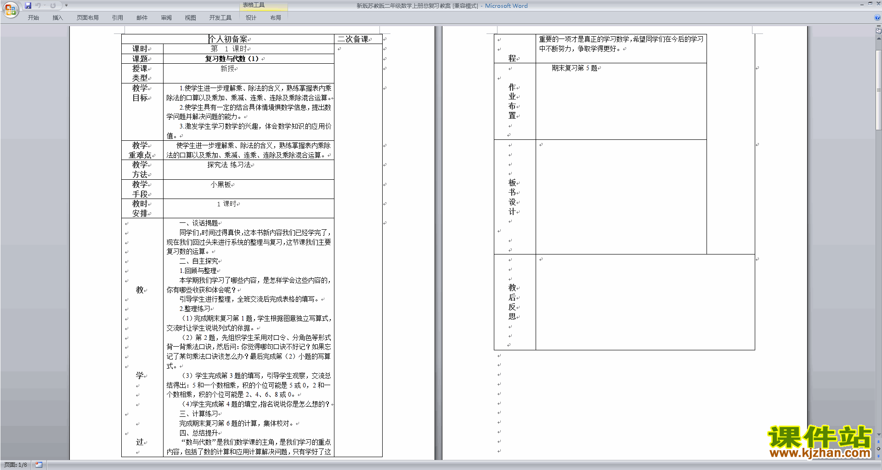Click the line 2.整理练习
Viewport: 882px width, 470px height.
pos(194,309)
